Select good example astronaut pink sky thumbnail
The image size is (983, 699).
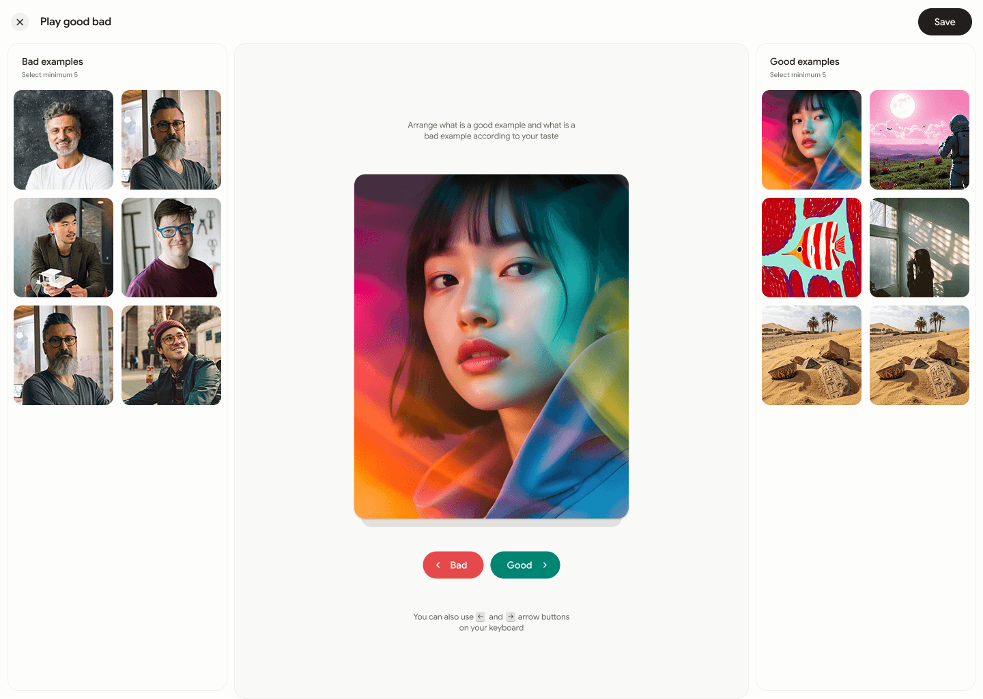pos(920,140)
